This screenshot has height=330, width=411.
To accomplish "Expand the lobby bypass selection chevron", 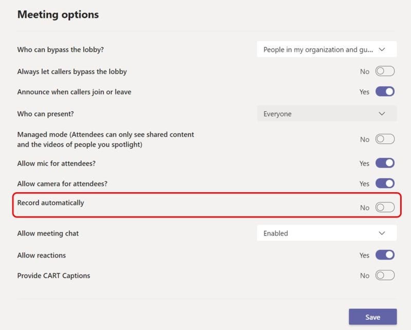I will click(383, 49).
